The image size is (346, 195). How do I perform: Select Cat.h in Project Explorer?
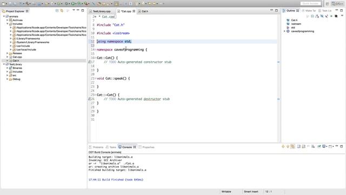click(16, 61)
